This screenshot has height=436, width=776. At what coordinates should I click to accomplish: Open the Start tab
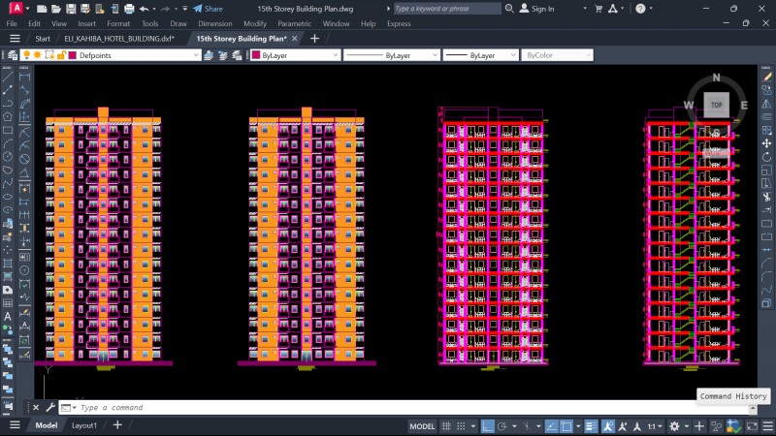pos(43,38)
